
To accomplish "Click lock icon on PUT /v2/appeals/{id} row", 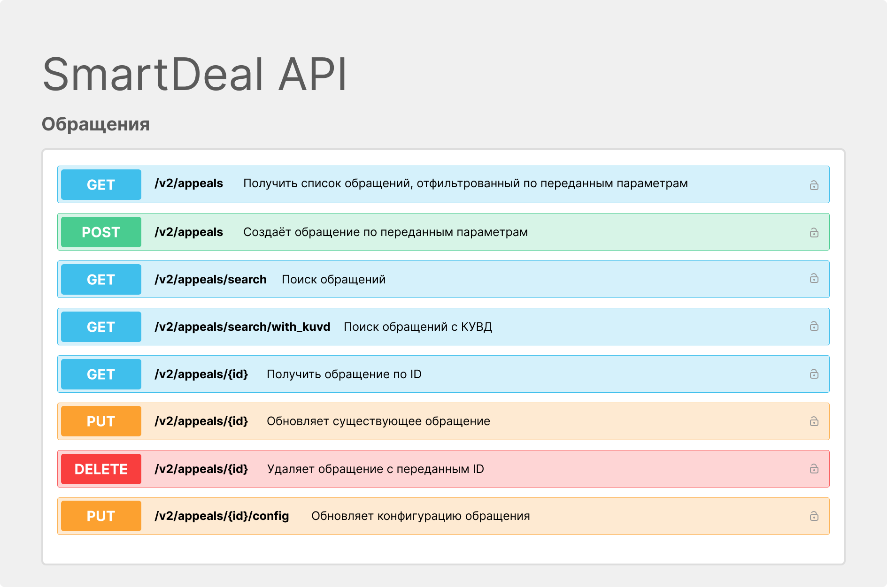I will point(814,421).
